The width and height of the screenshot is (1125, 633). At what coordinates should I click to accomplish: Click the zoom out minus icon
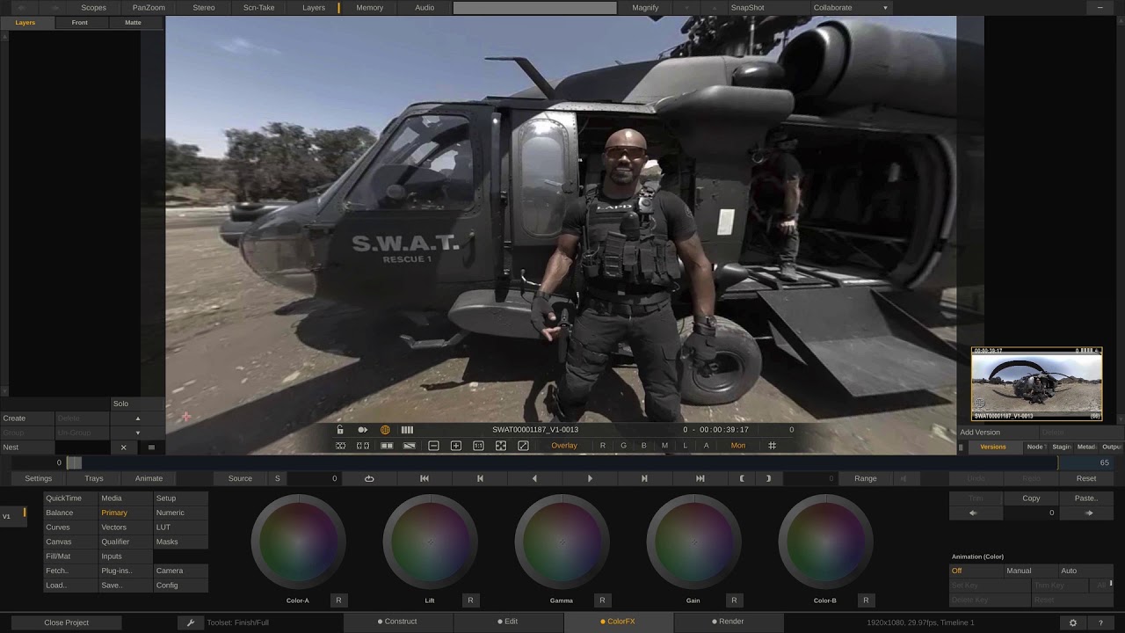433,446
